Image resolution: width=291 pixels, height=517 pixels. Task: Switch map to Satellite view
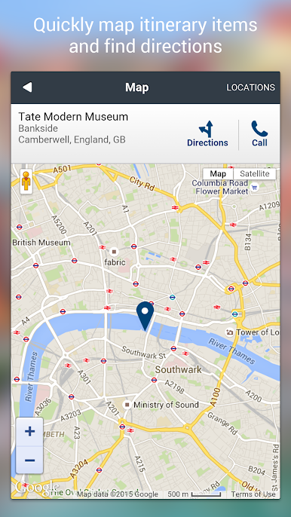(x=254, y=174)
